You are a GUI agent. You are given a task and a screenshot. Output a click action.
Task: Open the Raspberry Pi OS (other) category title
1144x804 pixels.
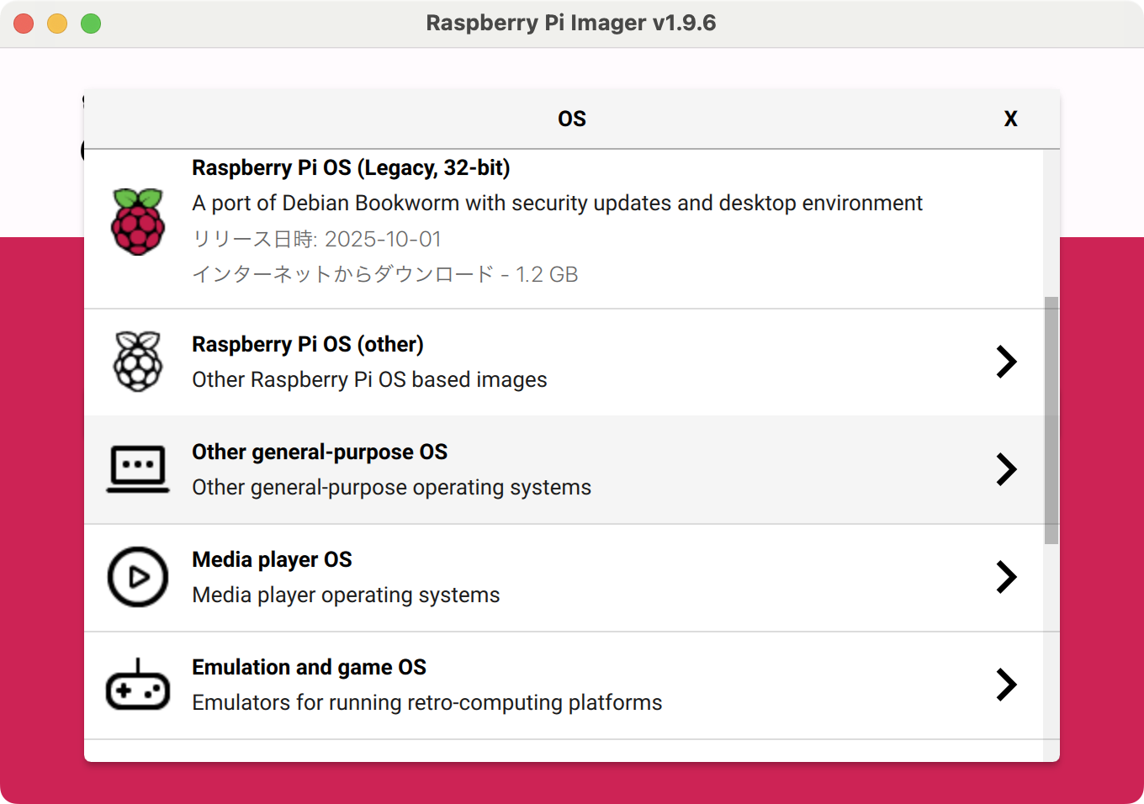coord(308,345)
